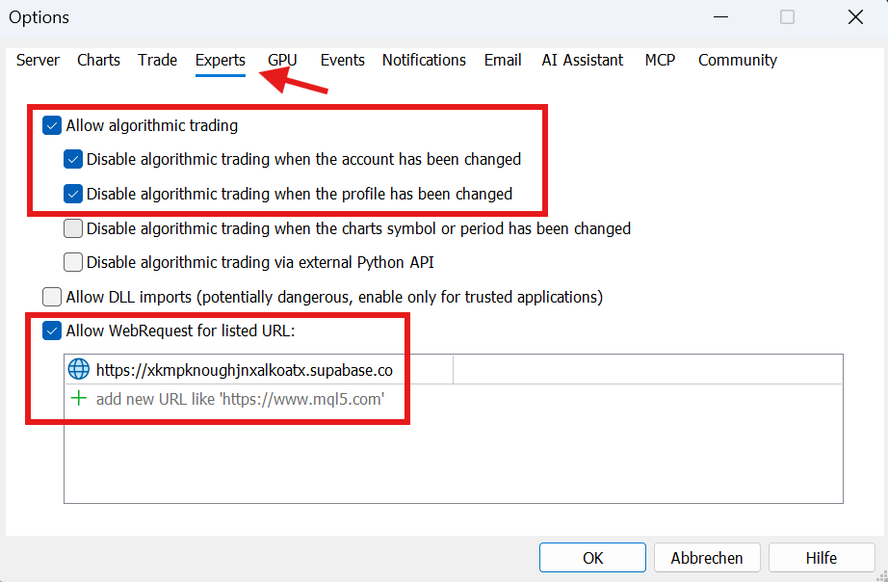Click the green plus add-URL icon
Viewport: 888px width, 582px height.
tap(79, 398)
